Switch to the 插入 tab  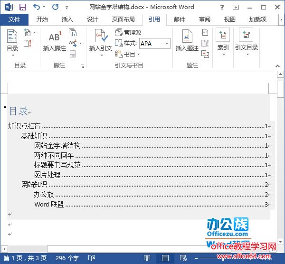(67, 19)
